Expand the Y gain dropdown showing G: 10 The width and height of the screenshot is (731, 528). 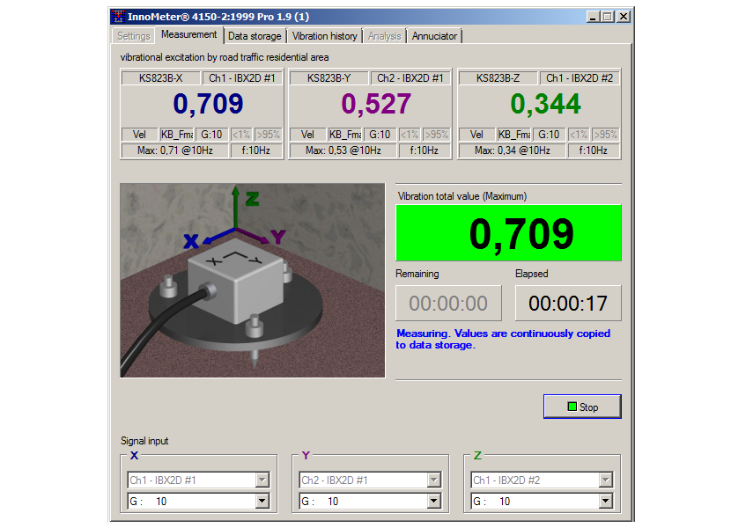[433, 501]
